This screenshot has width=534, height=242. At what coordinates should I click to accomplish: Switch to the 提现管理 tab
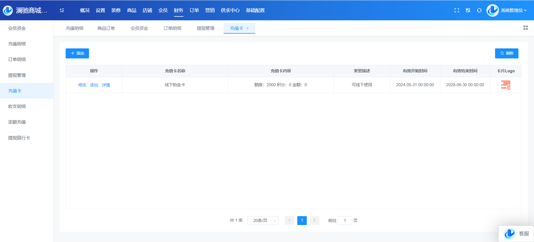click(206, 28)
